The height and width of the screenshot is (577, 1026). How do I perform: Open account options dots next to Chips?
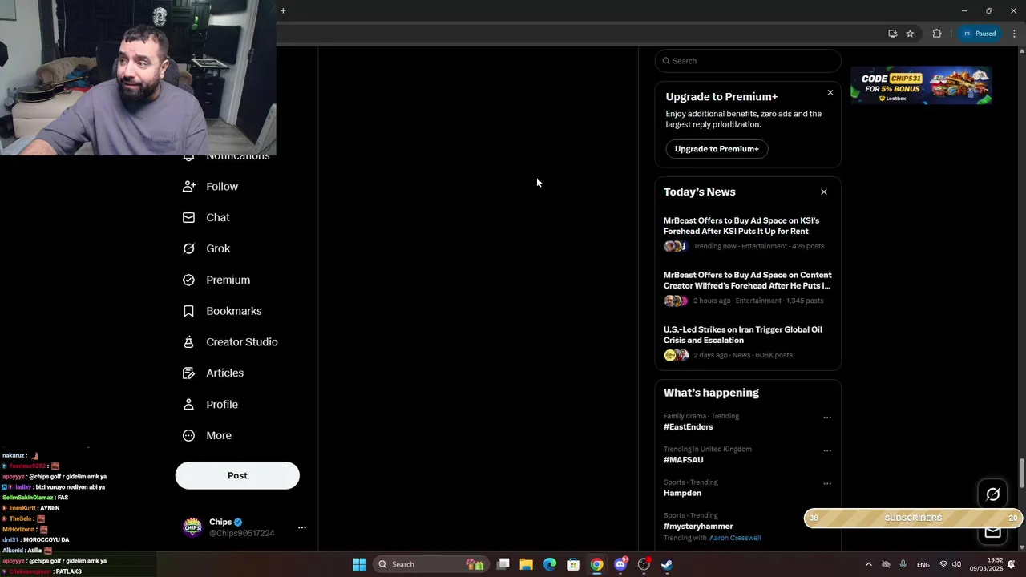tap(301, 527)
